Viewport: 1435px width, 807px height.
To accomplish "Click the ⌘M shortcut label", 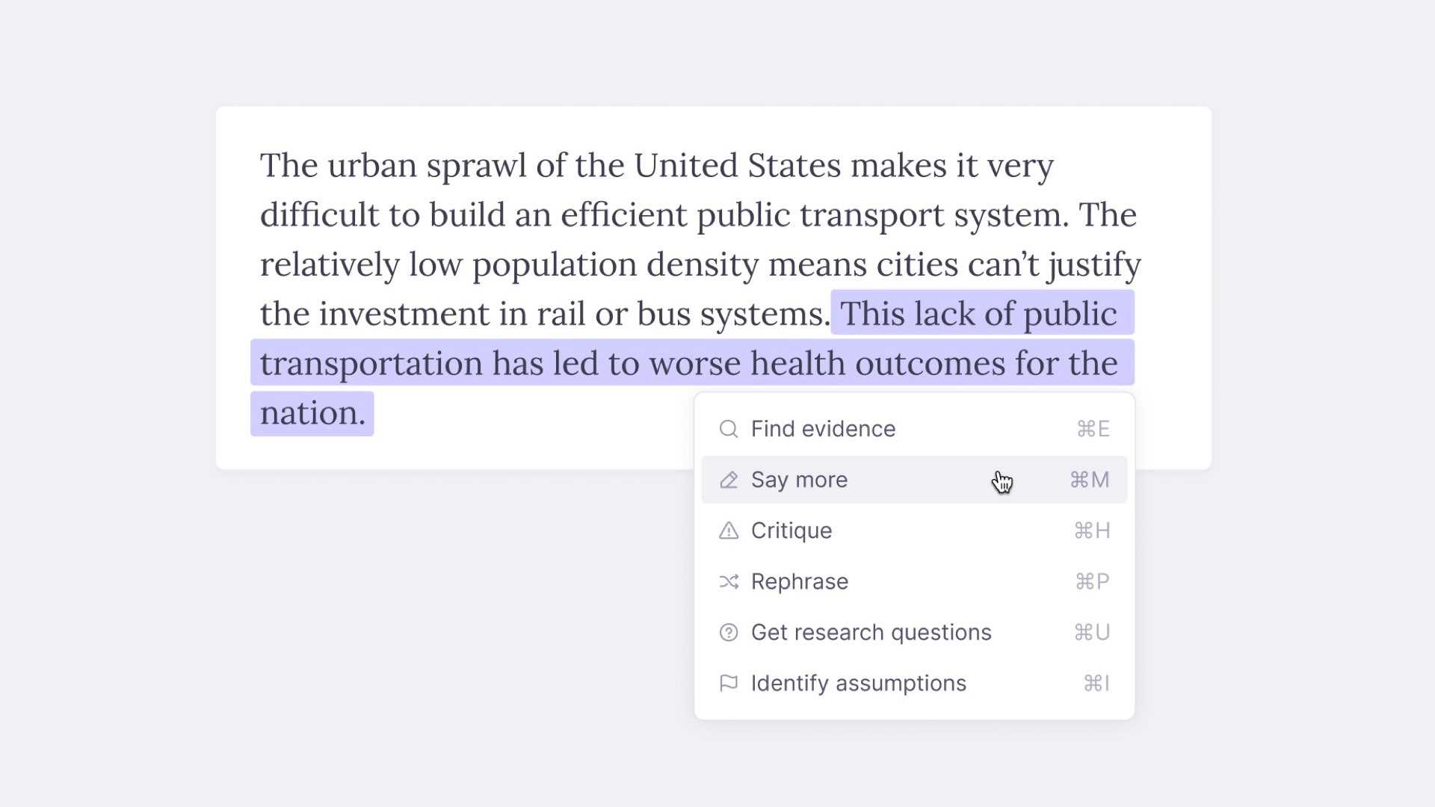I will coord(1090,480).
